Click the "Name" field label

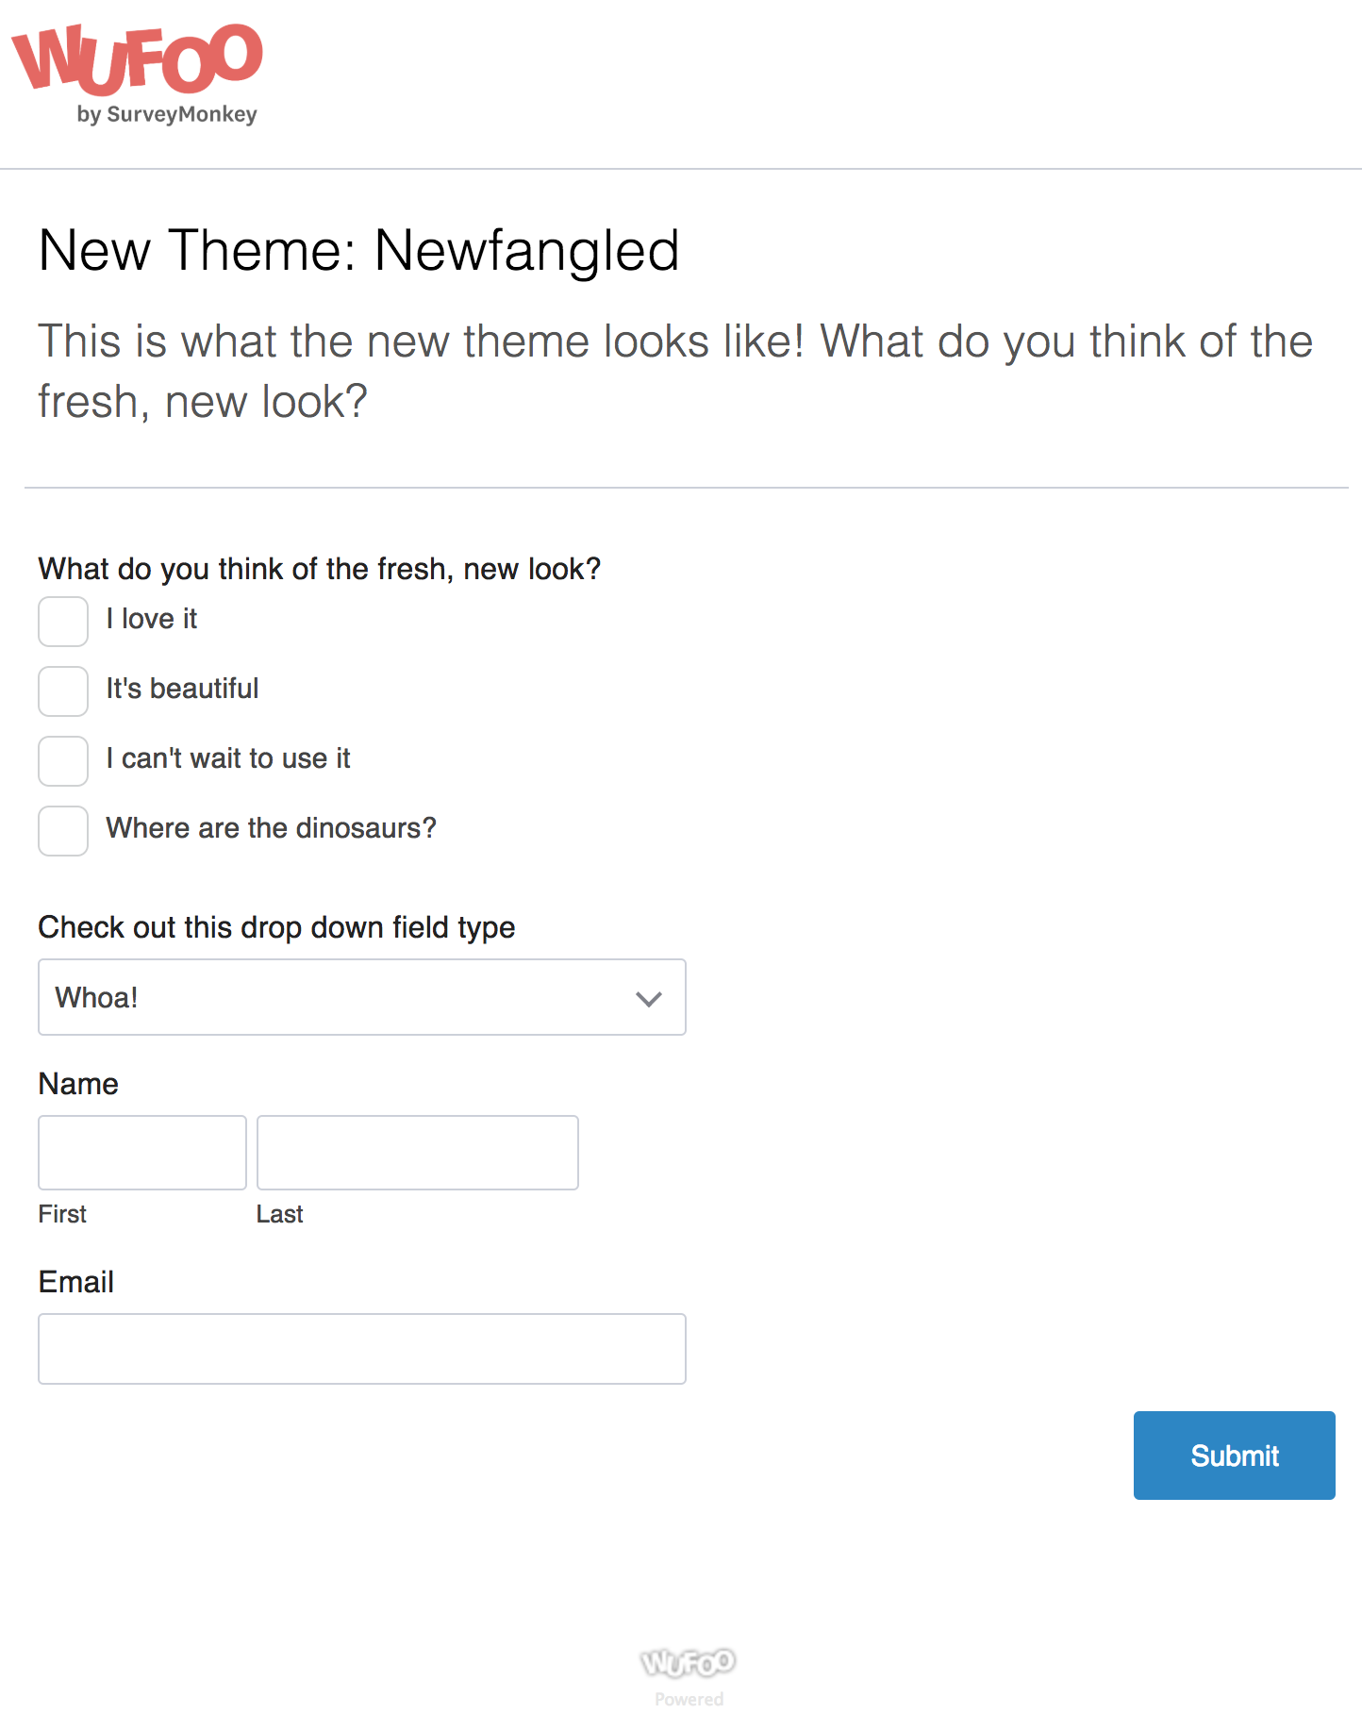(78, 1084)
